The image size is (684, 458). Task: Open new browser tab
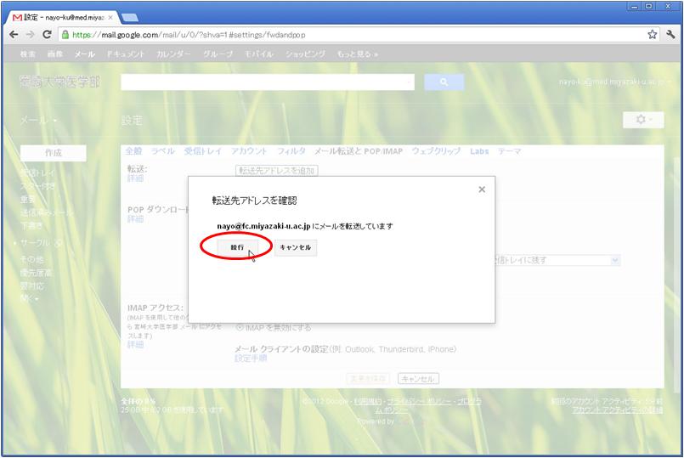click(x=130, y=17)
